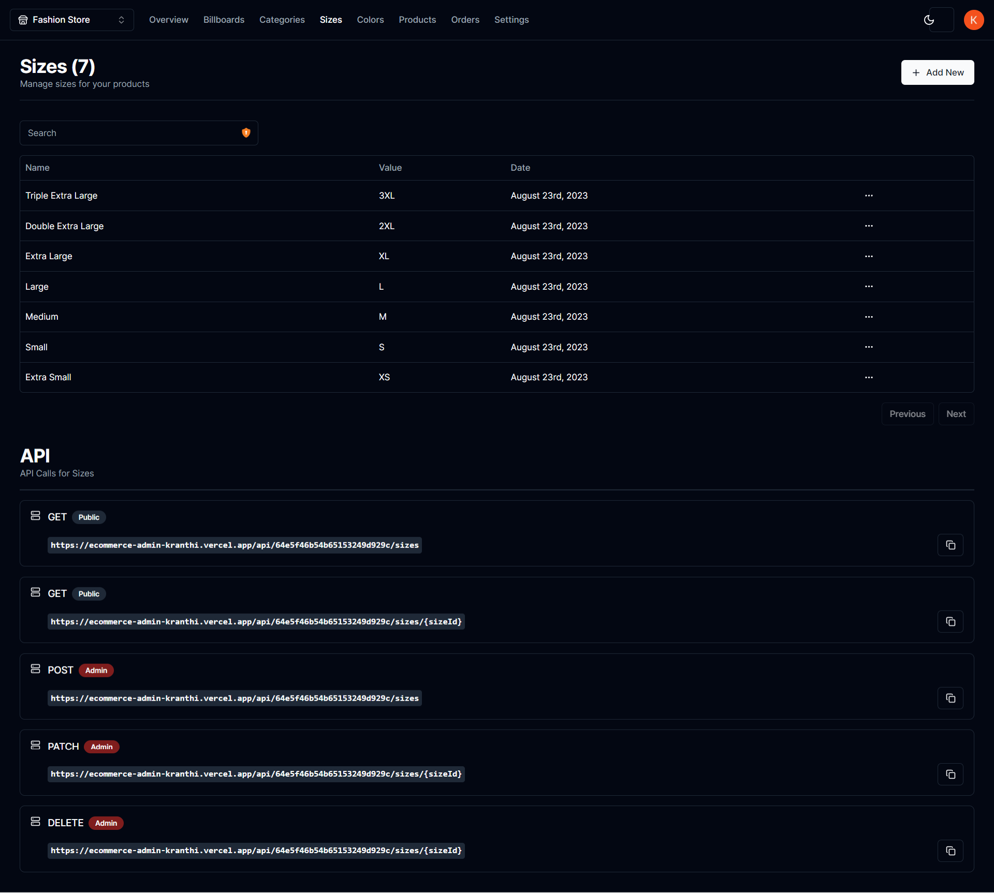Copy the DELETE sizes endpoint URL

tap(950, 850)
